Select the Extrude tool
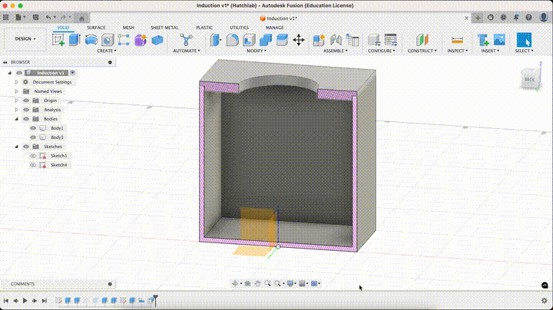Viewport: 553px width, 310px height. click(x=75, y=40)
